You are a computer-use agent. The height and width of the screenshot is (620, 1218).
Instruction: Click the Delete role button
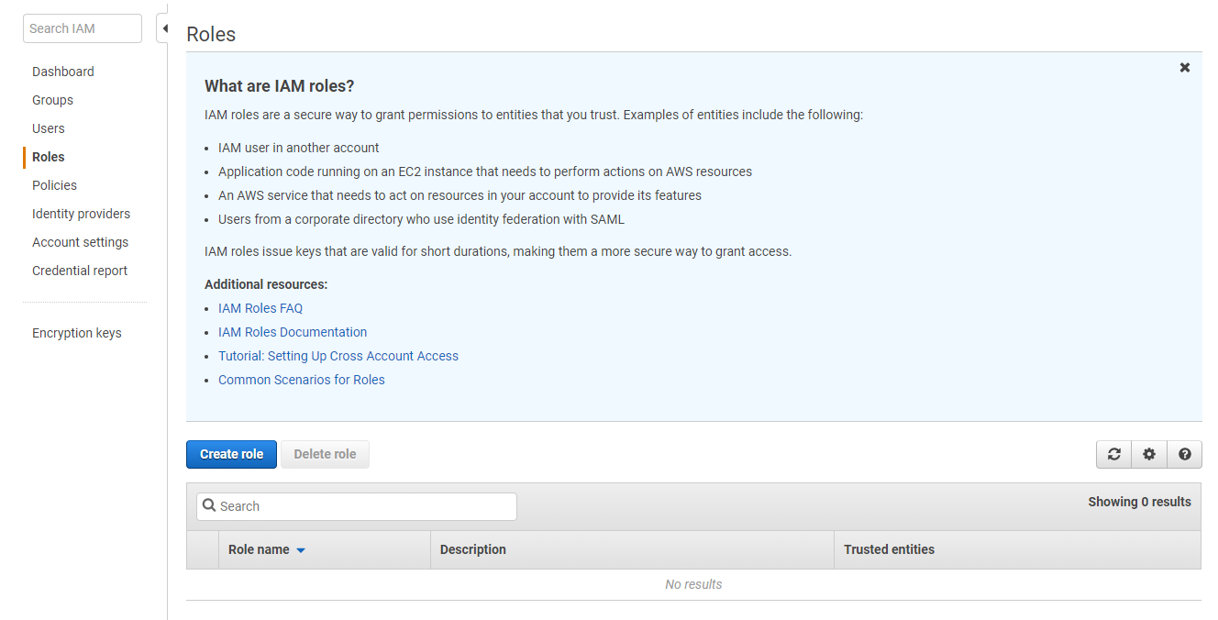point(325,454)
